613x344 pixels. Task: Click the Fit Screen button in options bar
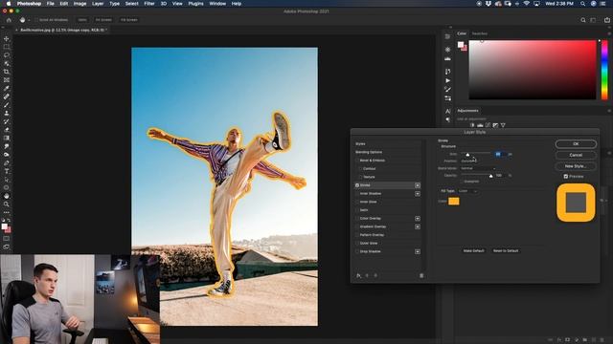[x=103, y=20]
